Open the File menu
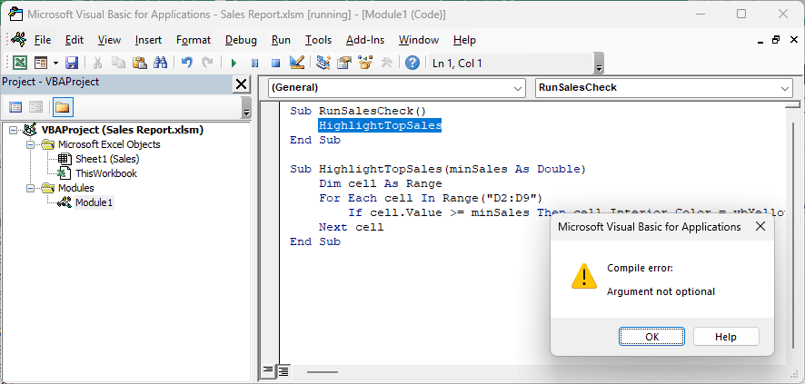 click(x=43, y=40)
